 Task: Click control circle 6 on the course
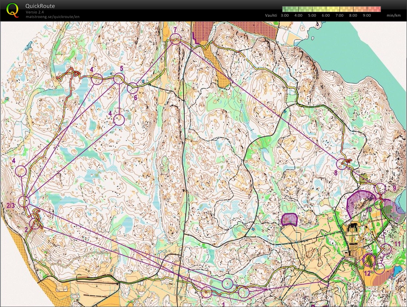[132, 88]
